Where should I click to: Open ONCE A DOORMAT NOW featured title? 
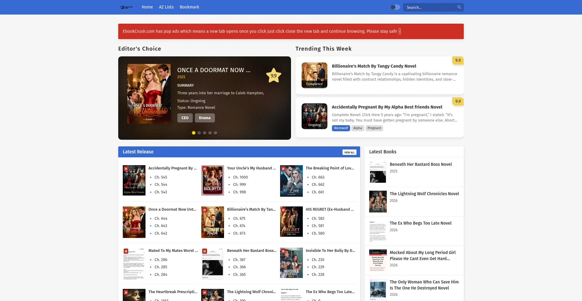click(x=214, y=70)
